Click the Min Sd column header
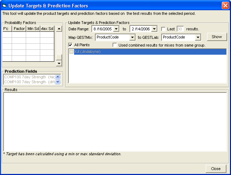 pos(33,29)
